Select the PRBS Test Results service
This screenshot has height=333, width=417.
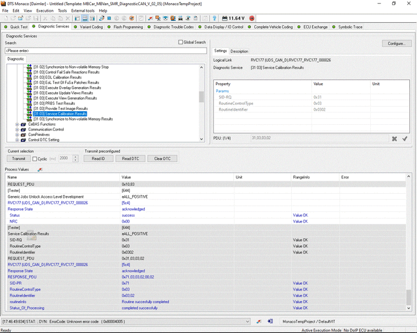54,103
